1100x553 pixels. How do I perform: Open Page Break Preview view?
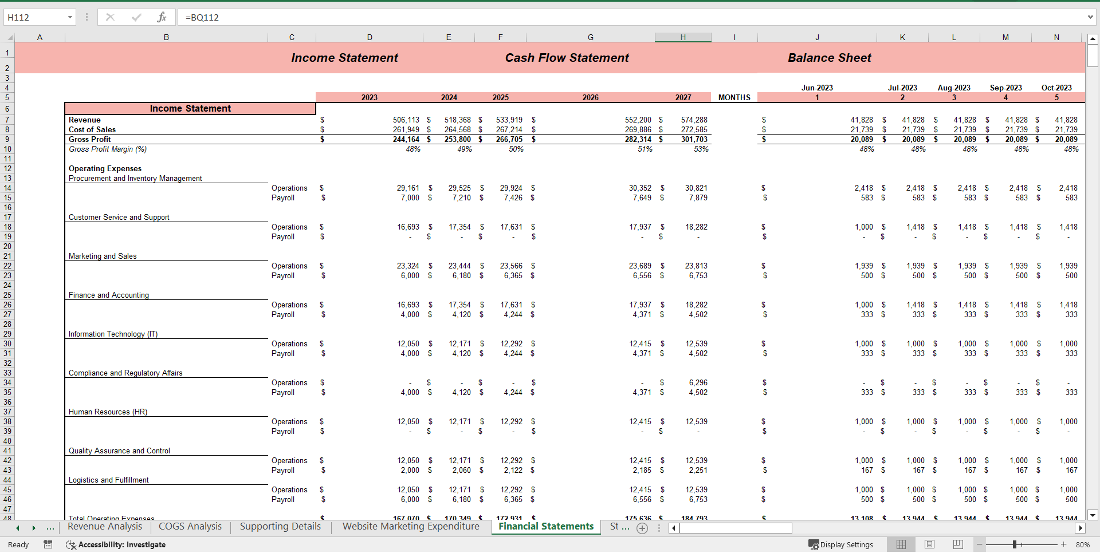click(957, 544)
